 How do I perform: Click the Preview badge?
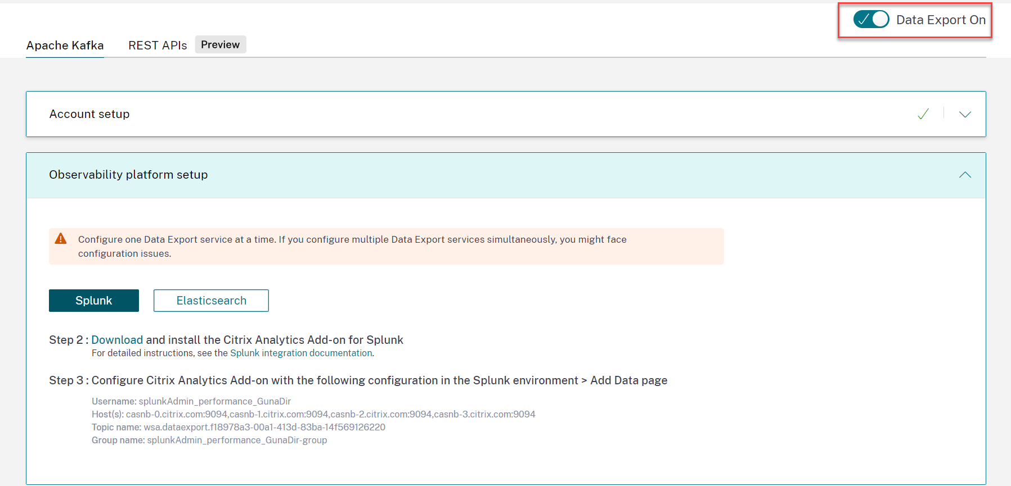coord(220,44)
